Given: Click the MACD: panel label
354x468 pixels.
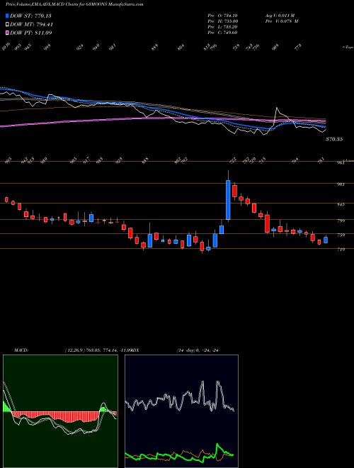Looking at the screenshot, I should [21, 350].
